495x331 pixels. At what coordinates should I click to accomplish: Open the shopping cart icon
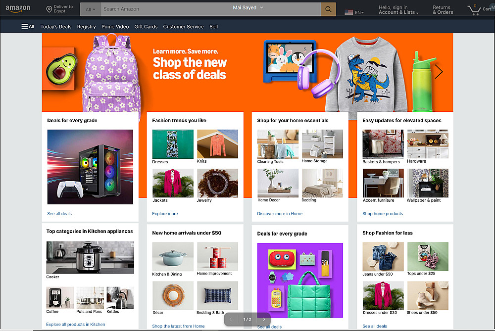(474, 9)
